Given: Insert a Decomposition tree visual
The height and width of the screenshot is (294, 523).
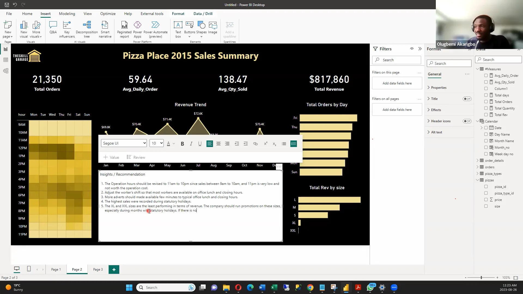Looking at the screenshot, I should click(x=87, y=29).
